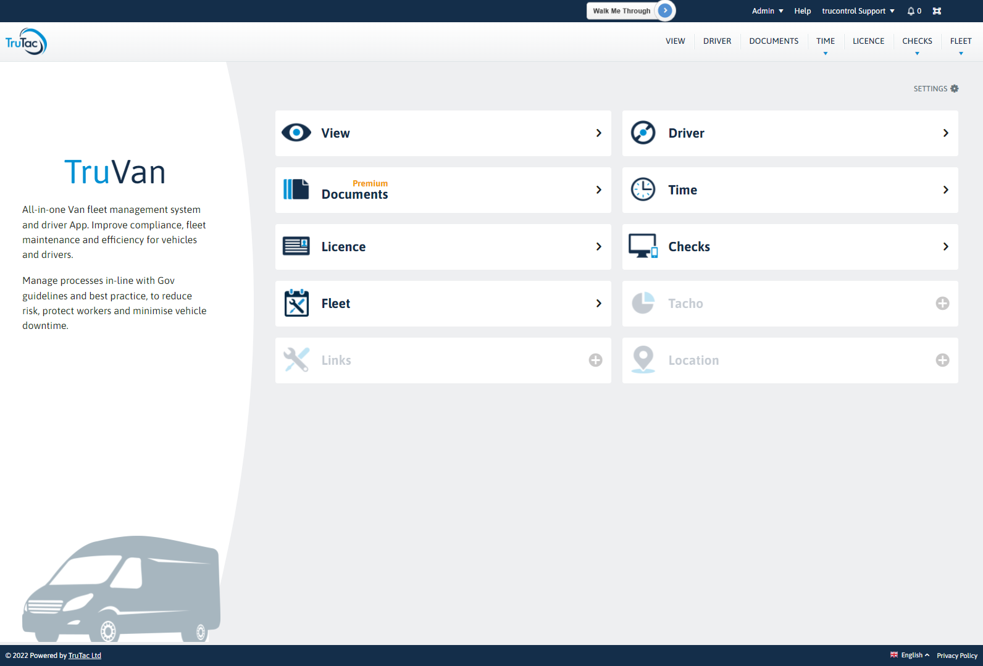983x666 pixels.
Task: Open the trucontrol Support user dropdown
Action: coord(858,11)
